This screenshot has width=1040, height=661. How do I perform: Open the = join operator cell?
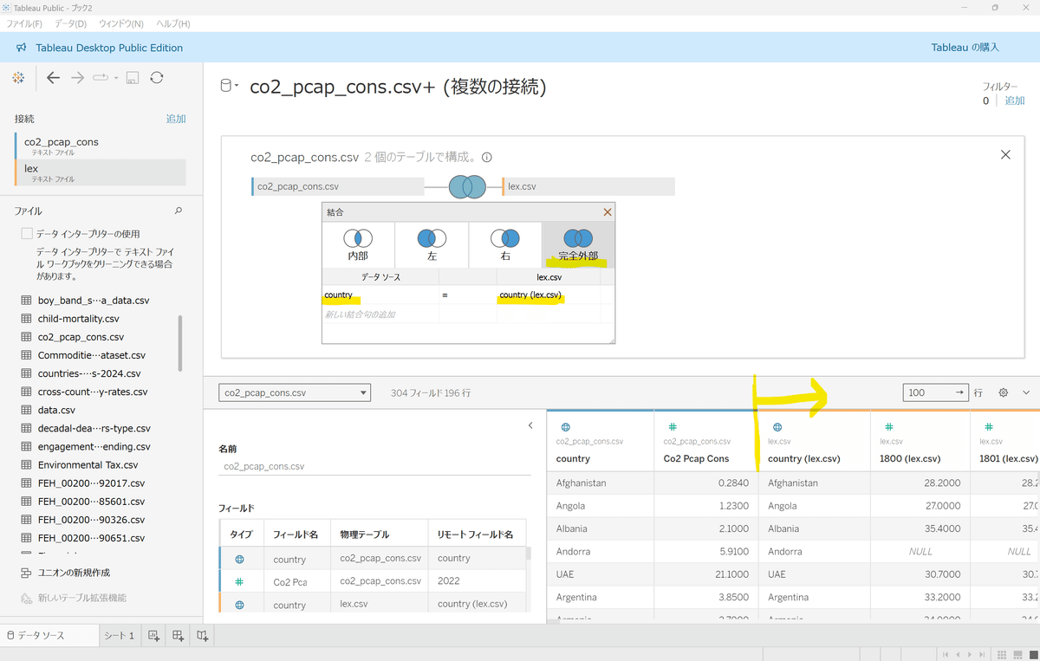(x=468, y=295)
